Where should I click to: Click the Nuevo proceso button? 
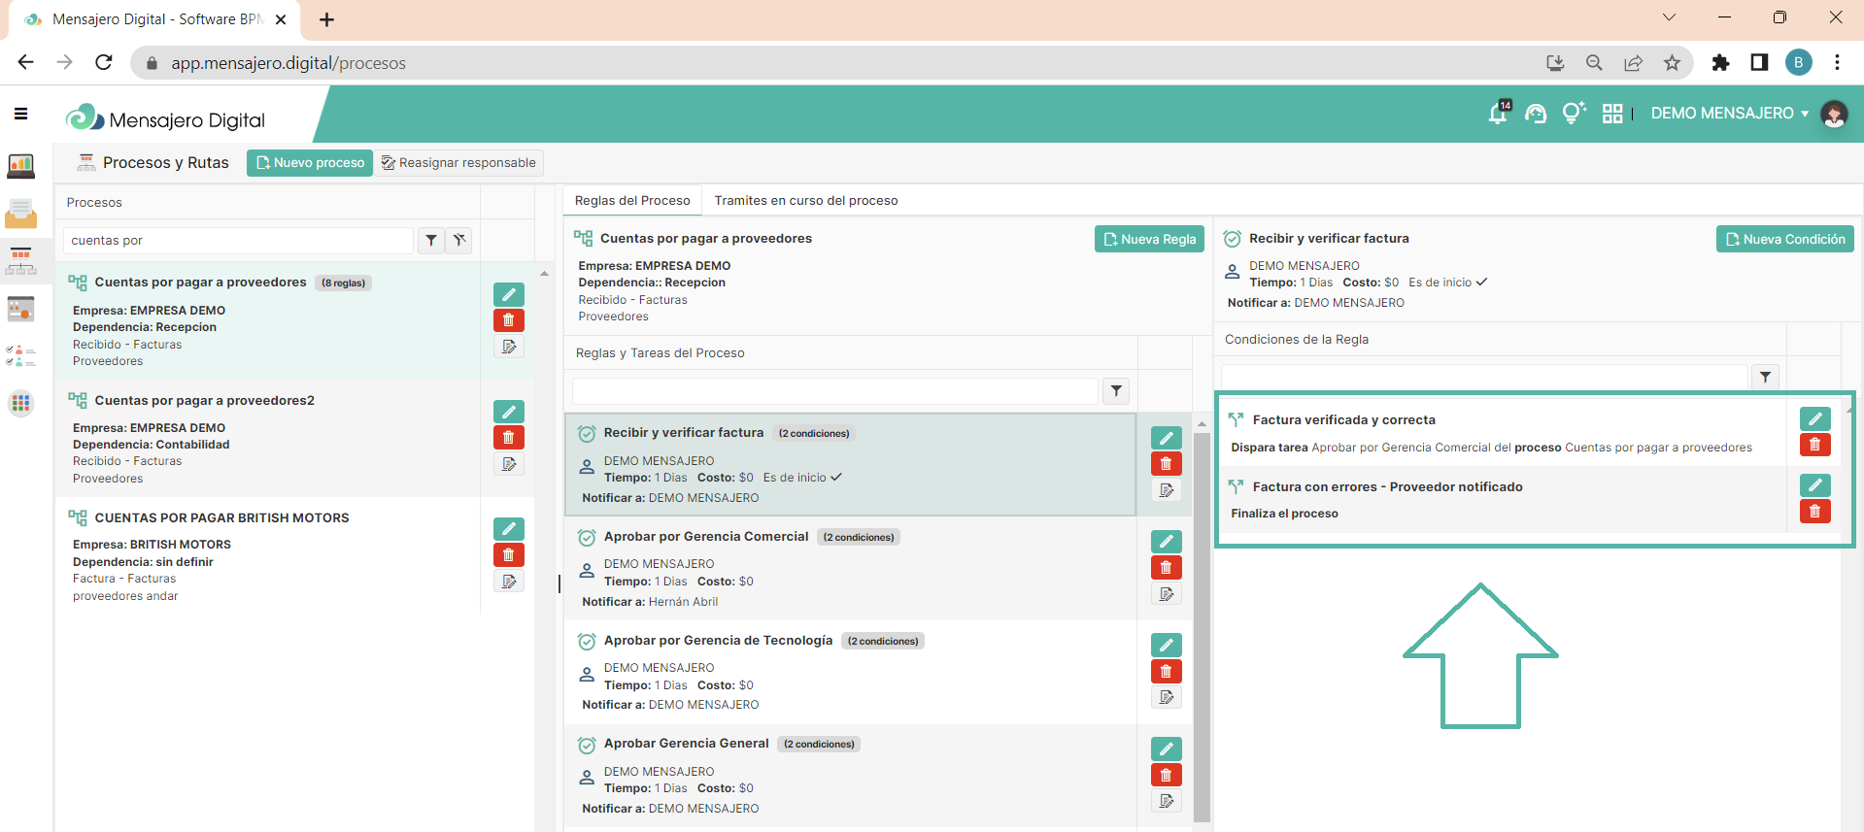pos(310,163)
